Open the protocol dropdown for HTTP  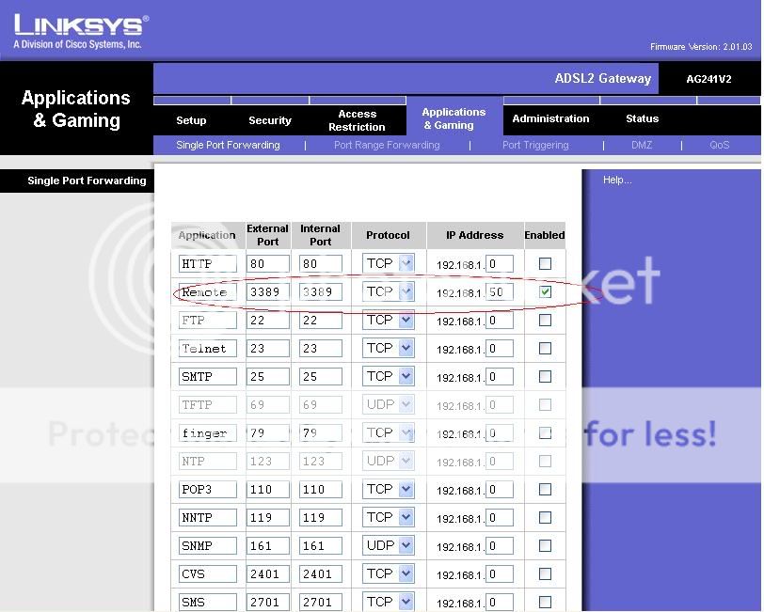pyautogui.click(x=406, y=264)
